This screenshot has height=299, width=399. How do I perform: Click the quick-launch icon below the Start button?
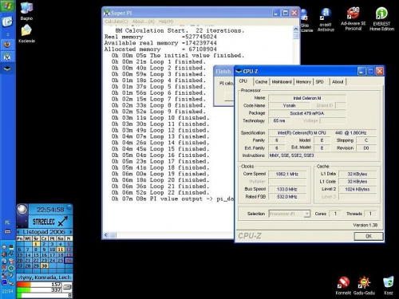(7, 22)
